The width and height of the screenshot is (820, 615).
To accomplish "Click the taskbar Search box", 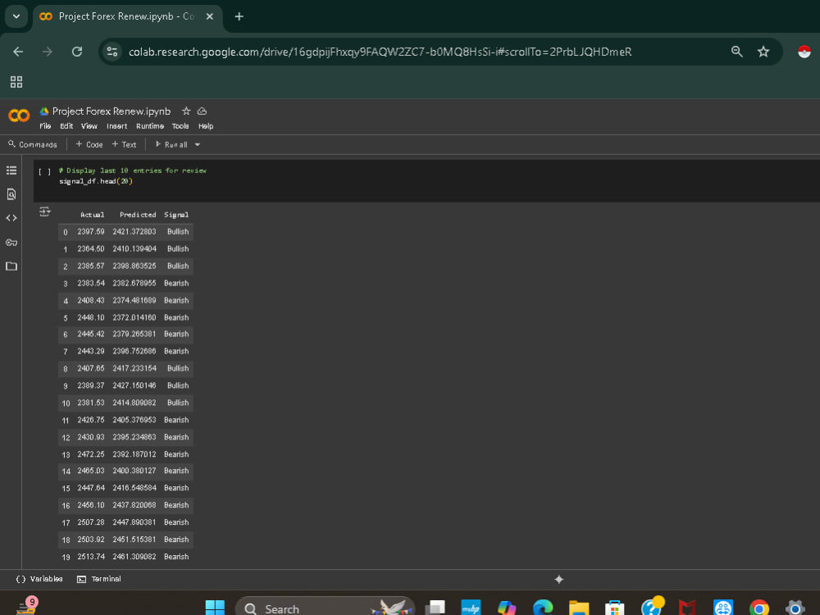I will point(326,608).
